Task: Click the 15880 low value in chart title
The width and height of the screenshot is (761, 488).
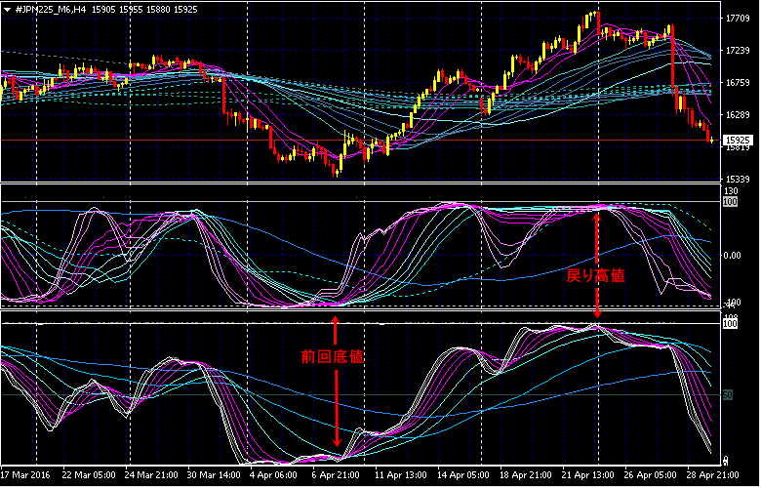Action: [158, 10]
